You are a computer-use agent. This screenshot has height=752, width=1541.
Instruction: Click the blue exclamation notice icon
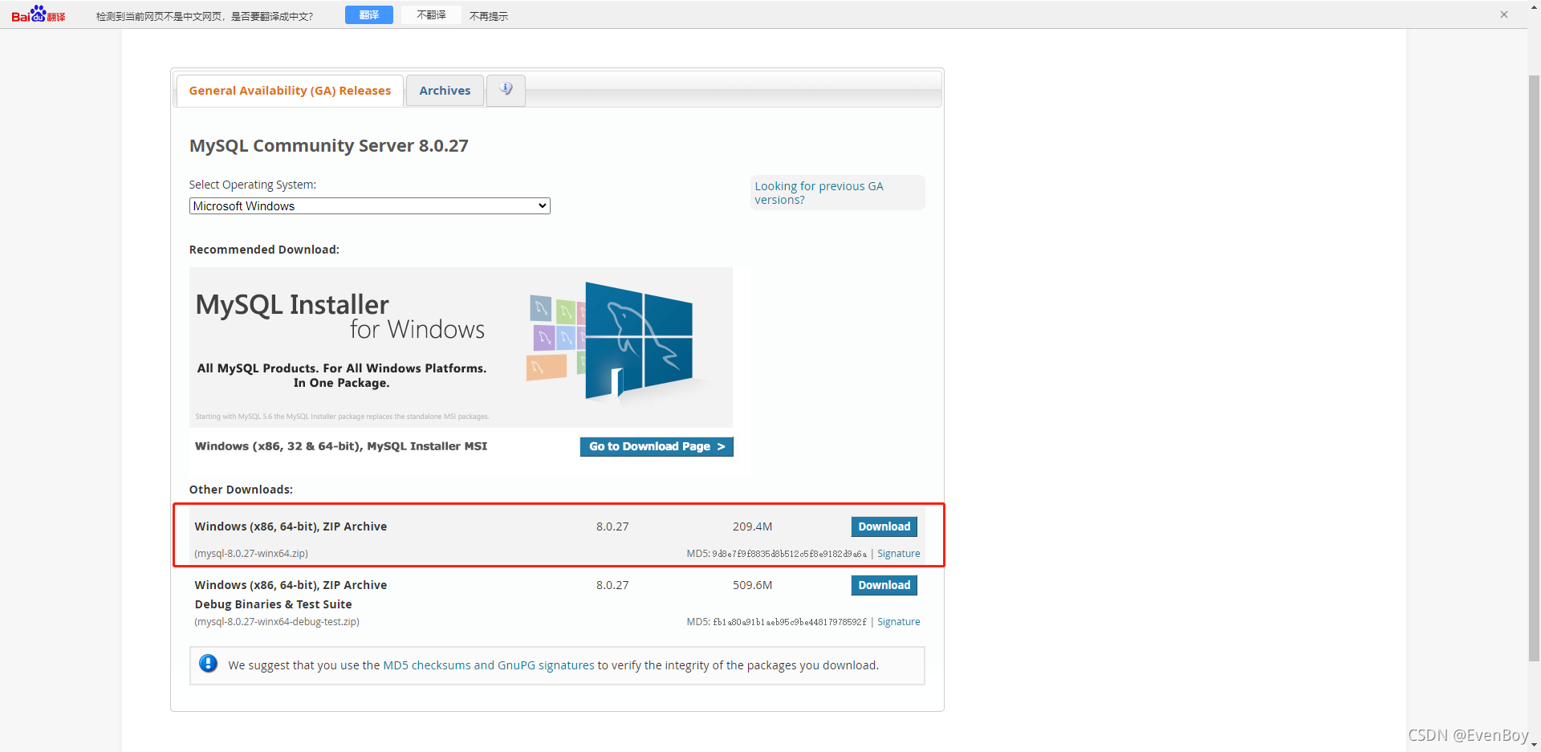pyautogui.click(x=208, y=664)
